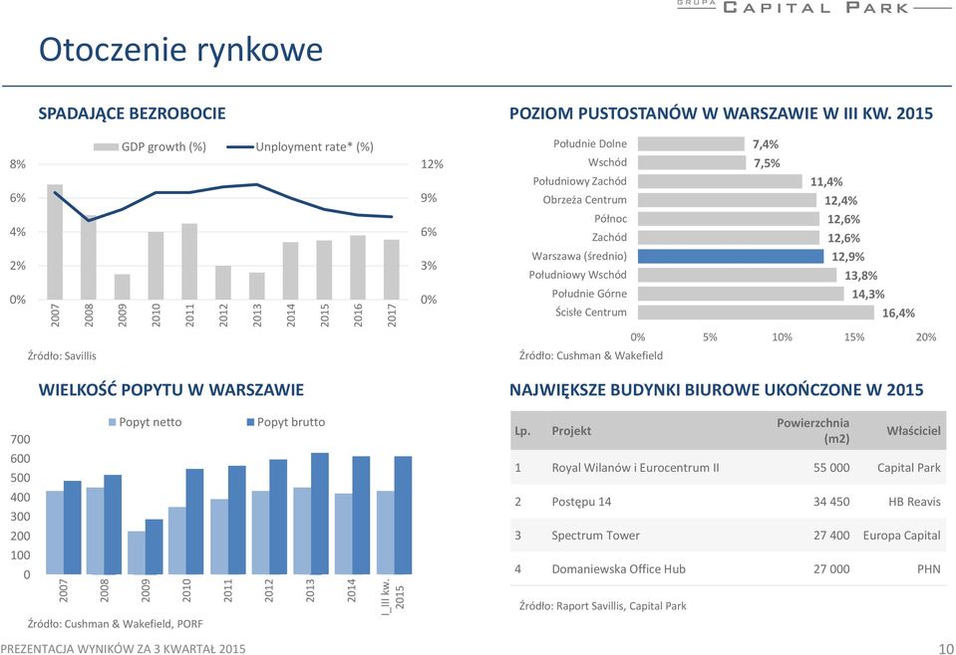Click the 'Europa Capital' owner cell

point(902,536)
